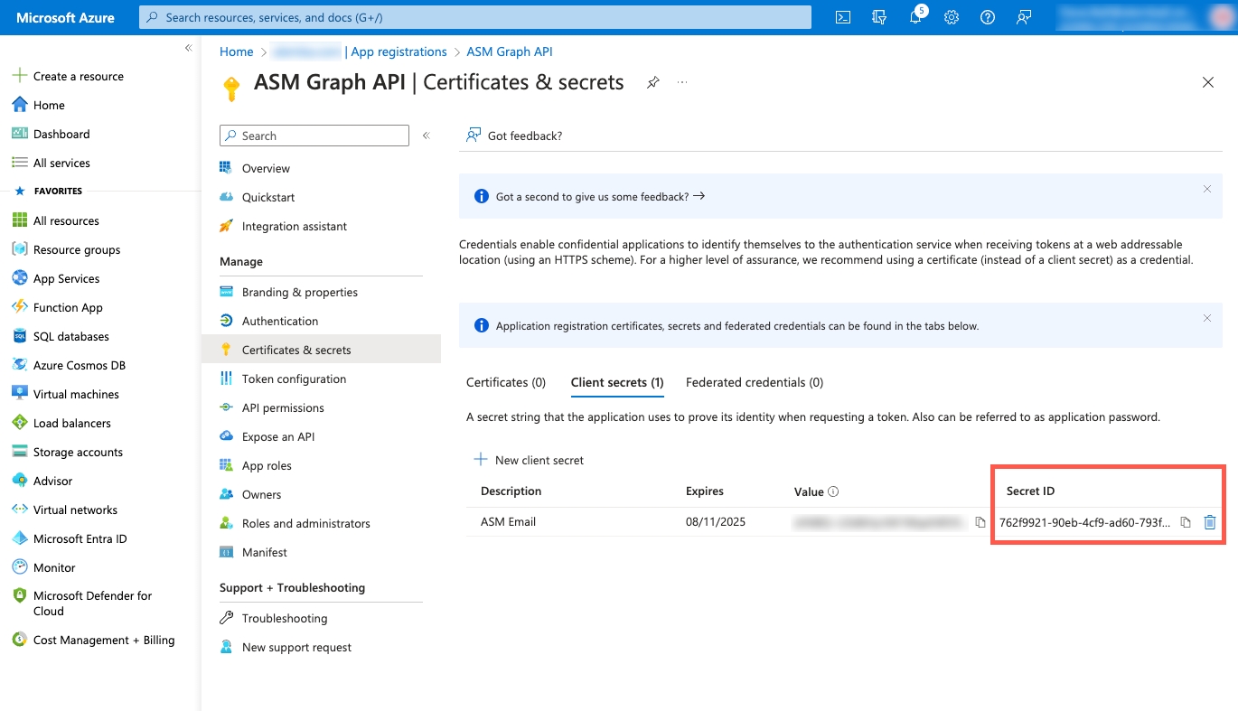Open portal settings gear icon
The image size is (1238, 711).
click(952, 17)
